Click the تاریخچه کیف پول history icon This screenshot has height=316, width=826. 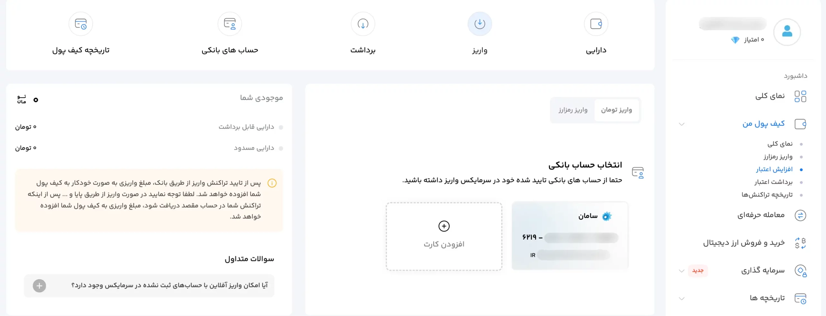pyautogui.click(x=81, y=23)
